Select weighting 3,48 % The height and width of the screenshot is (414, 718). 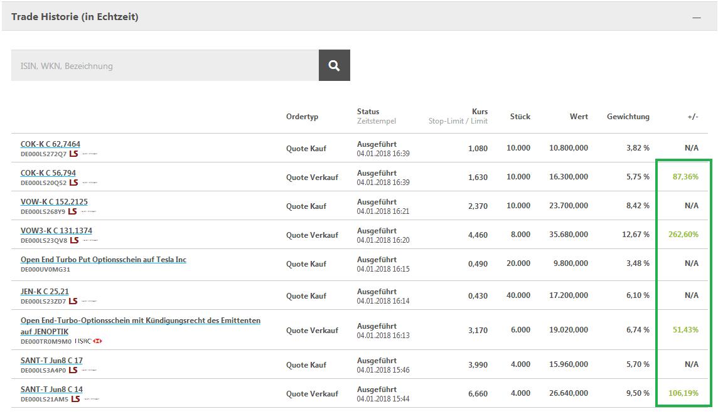[x=638, y=263]
